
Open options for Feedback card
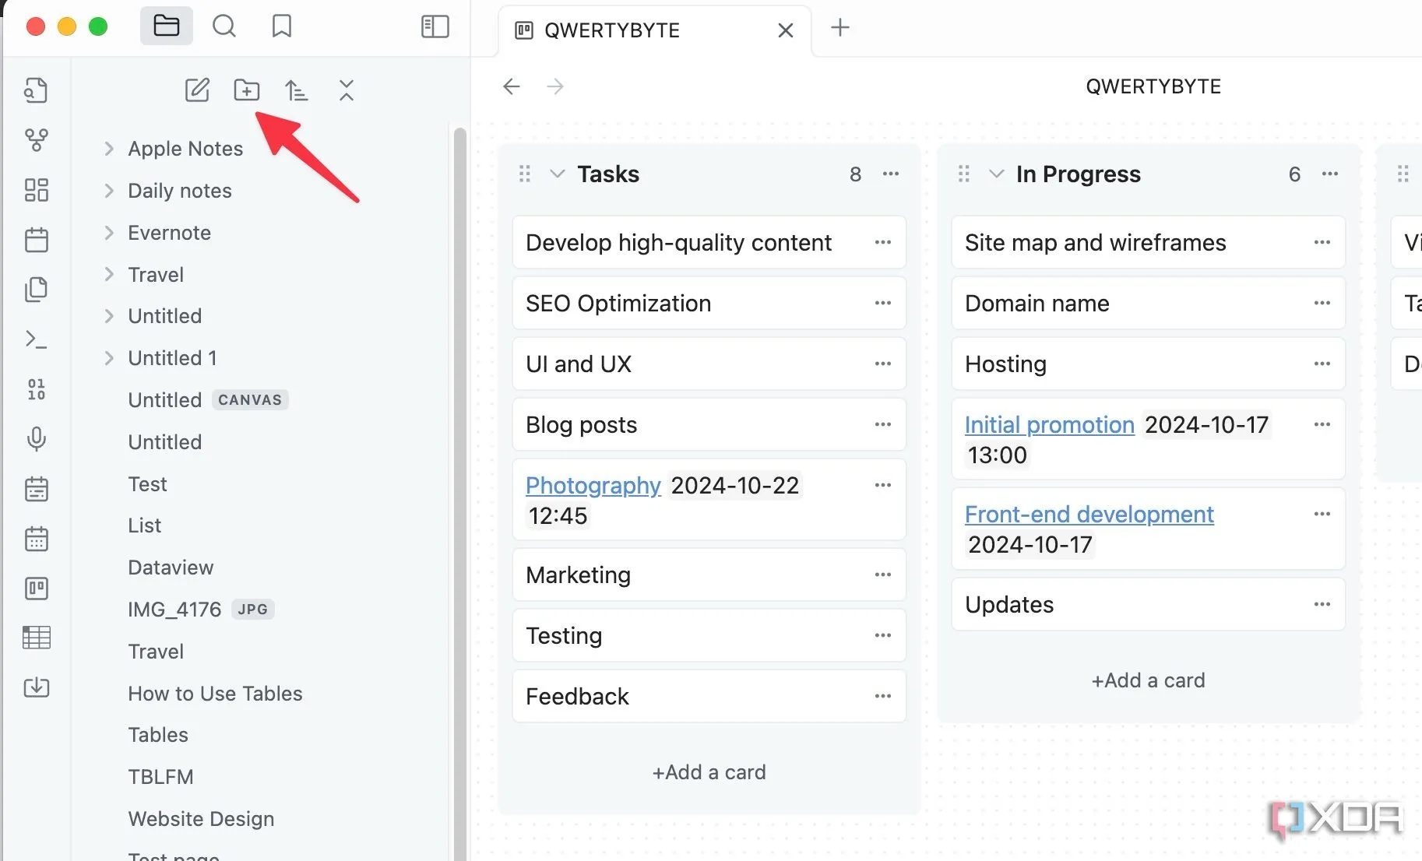[882, 696]
